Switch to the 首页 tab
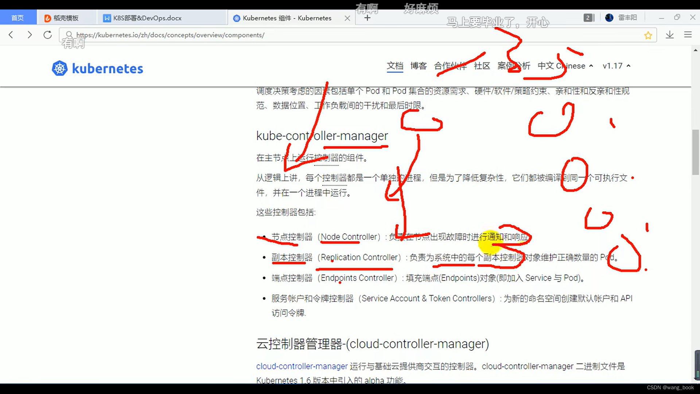This screenshot has width=700, height=394. [18, 18]
